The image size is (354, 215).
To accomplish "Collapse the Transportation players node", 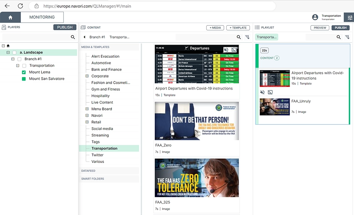I will (x=18, y=66).
